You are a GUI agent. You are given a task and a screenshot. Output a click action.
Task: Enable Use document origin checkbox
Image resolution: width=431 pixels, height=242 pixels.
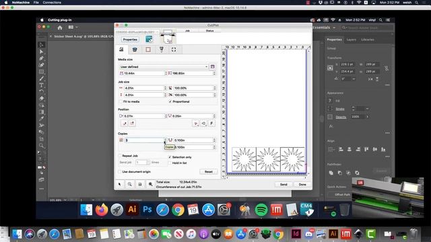(120, 172)
